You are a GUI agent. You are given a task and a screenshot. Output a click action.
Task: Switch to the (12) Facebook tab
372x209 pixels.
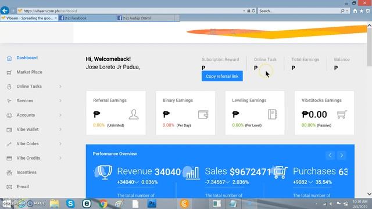tap(87, 18)
